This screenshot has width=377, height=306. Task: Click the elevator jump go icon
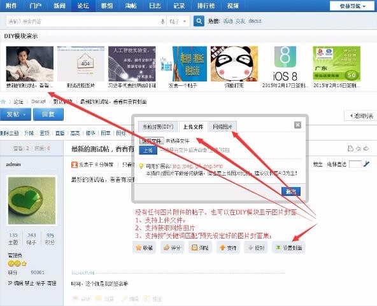point(366,164)
